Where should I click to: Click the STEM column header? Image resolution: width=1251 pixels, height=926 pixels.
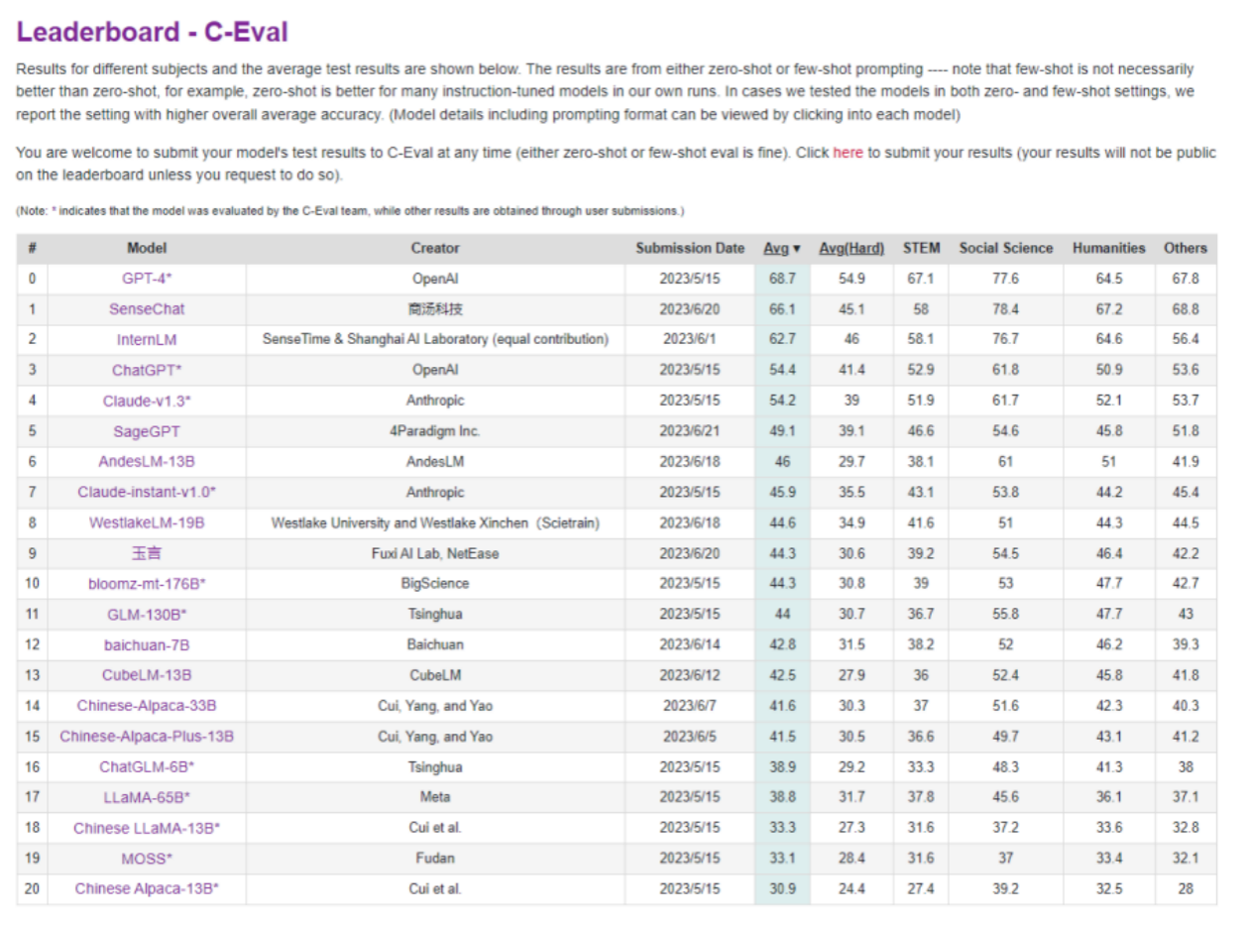[x=921, y=249]
